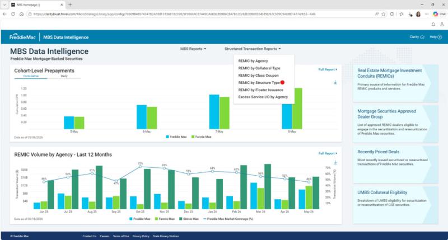Click the 7-May Freddie Mac bar
This screenshot has width=448, height=240.
214,112
